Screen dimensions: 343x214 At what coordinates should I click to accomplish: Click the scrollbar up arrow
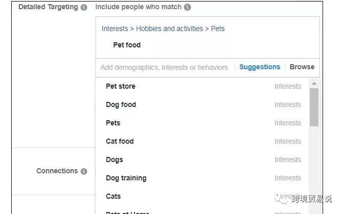[x=314, y=84]
